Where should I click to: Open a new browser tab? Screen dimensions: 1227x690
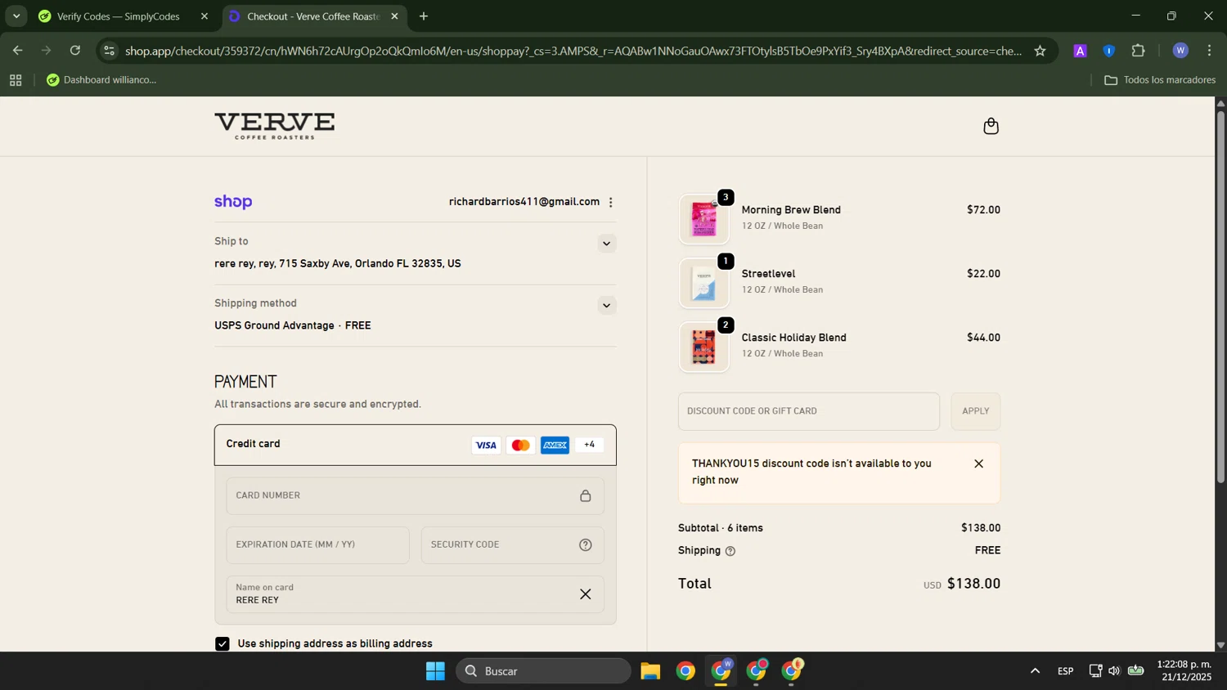click(424, 16)
